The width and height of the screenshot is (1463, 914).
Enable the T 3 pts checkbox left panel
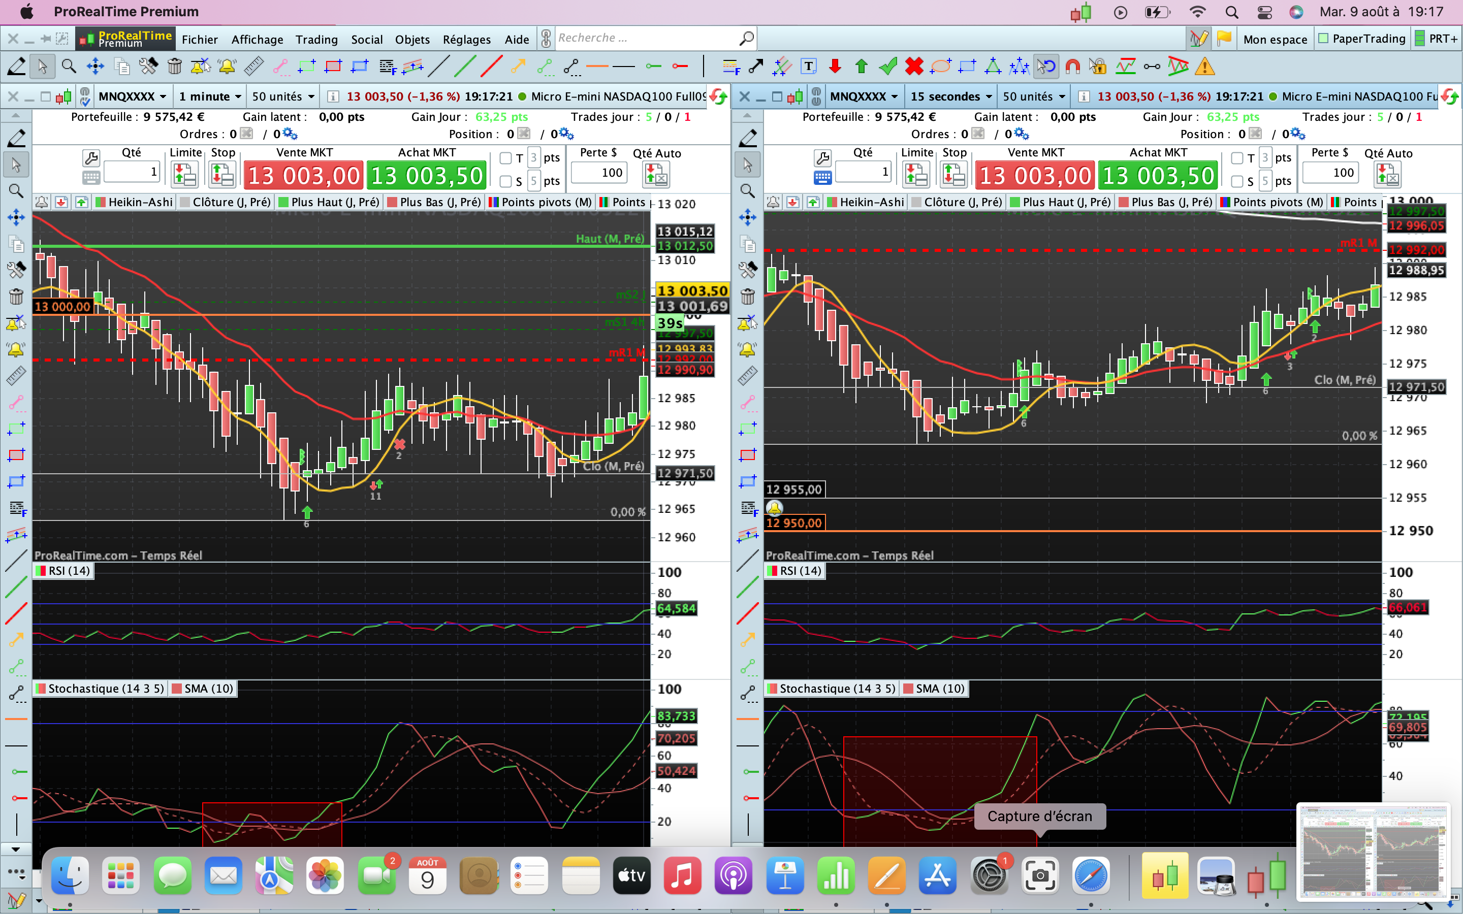coord(506,158)
